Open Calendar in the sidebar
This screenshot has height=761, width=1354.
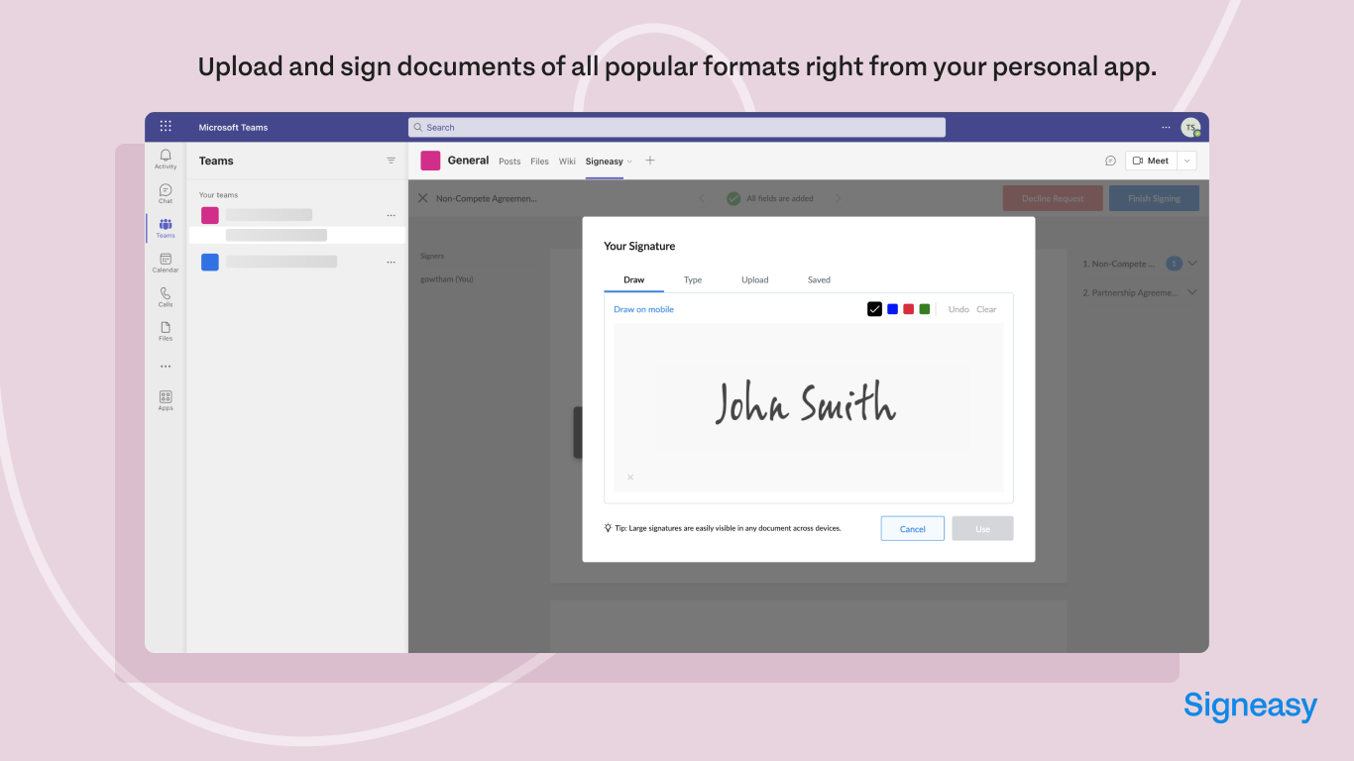(166, 263)
